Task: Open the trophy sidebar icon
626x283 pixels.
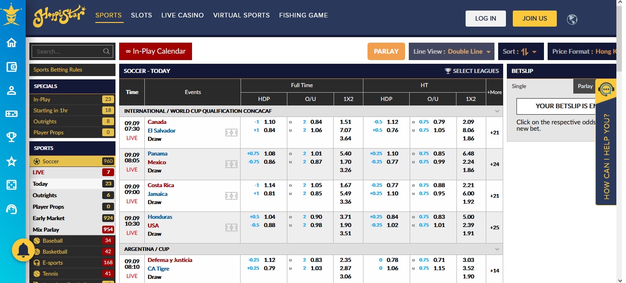Action: pyautogui.click(x=11, y=137)
